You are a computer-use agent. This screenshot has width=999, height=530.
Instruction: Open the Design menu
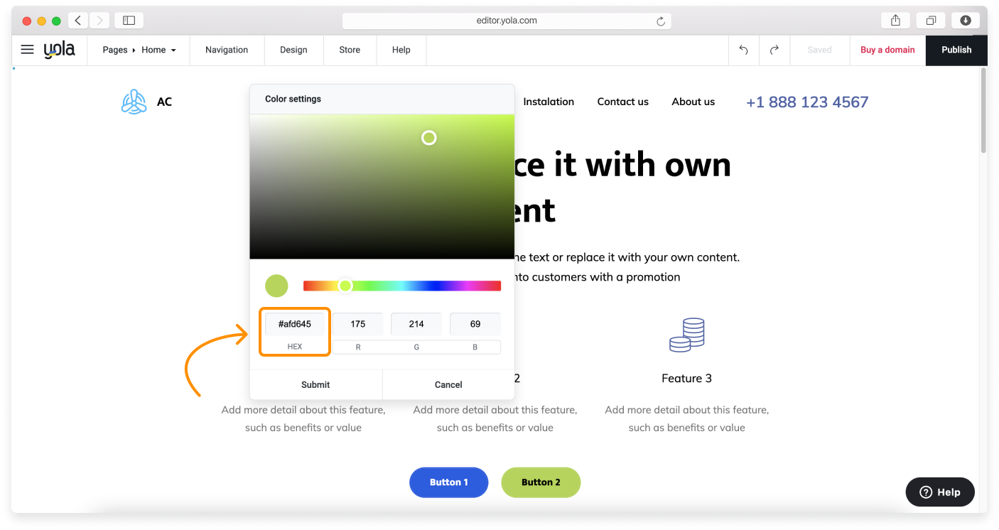click(x=293, y=50)
